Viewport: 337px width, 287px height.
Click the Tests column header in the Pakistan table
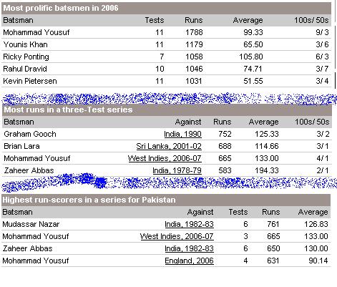[x=238, y=212]
